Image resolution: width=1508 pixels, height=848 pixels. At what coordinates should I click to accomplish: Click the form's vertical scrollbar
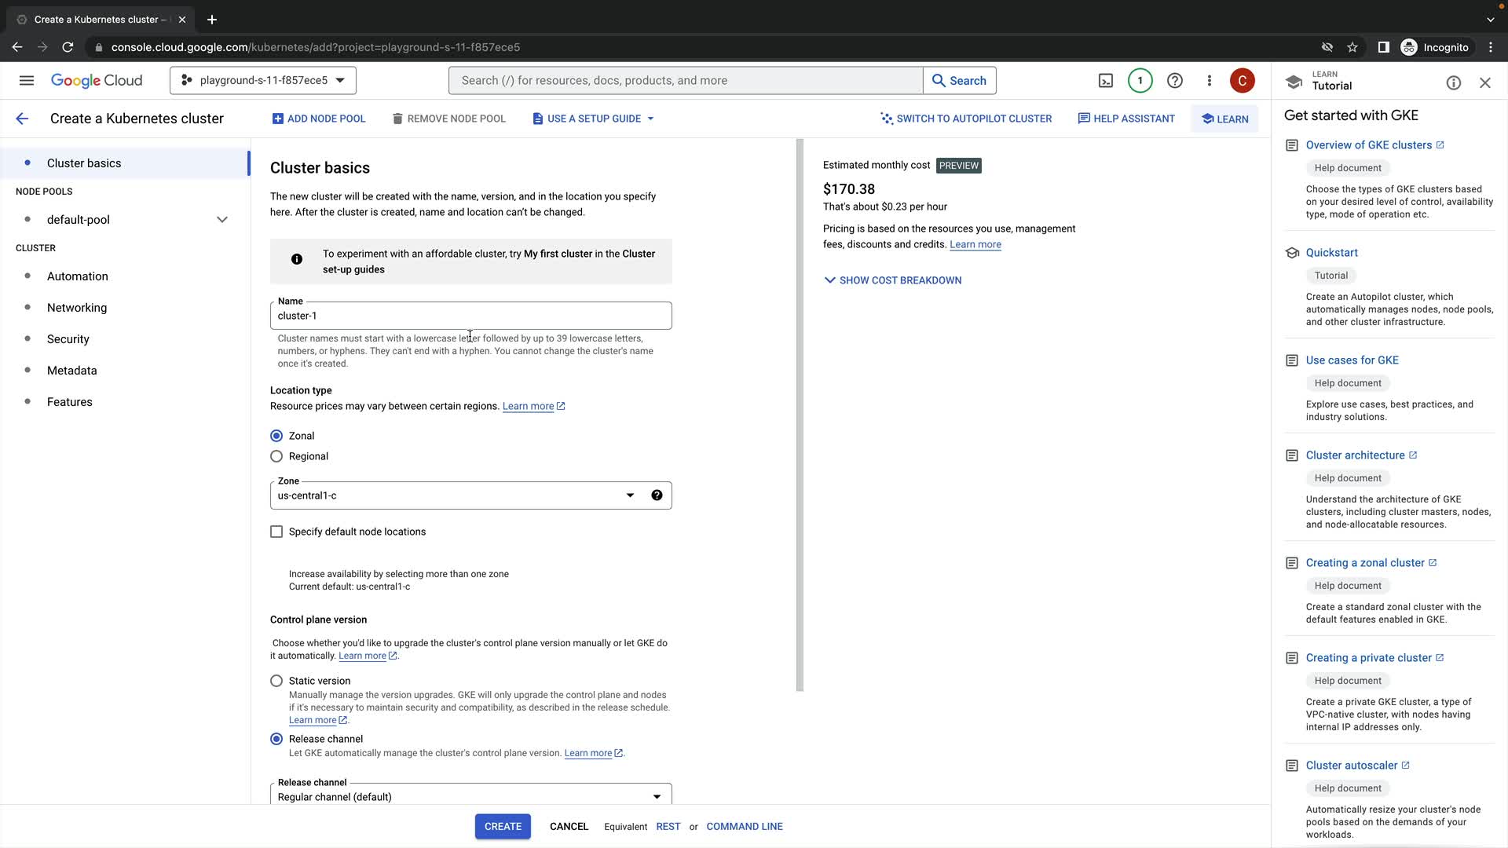click(x=800, y=416)
